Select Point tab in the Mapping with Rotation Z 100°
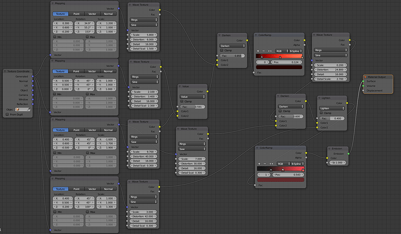Image resolution: width=401 pixels, height=234 pixels. click(x=77, y=189)
